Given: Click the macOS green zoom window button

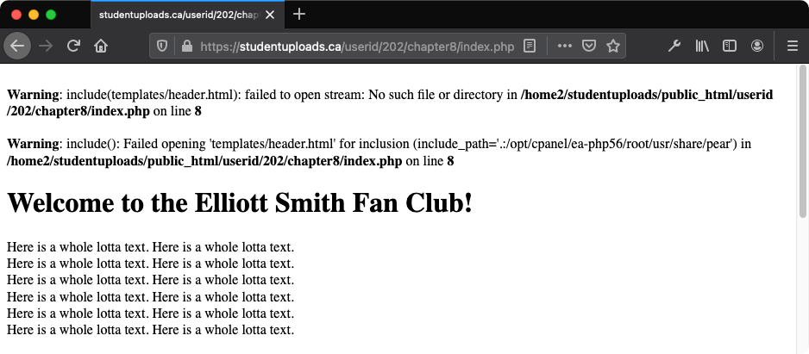Looking at the screenshot, I should tap(51, 15).
